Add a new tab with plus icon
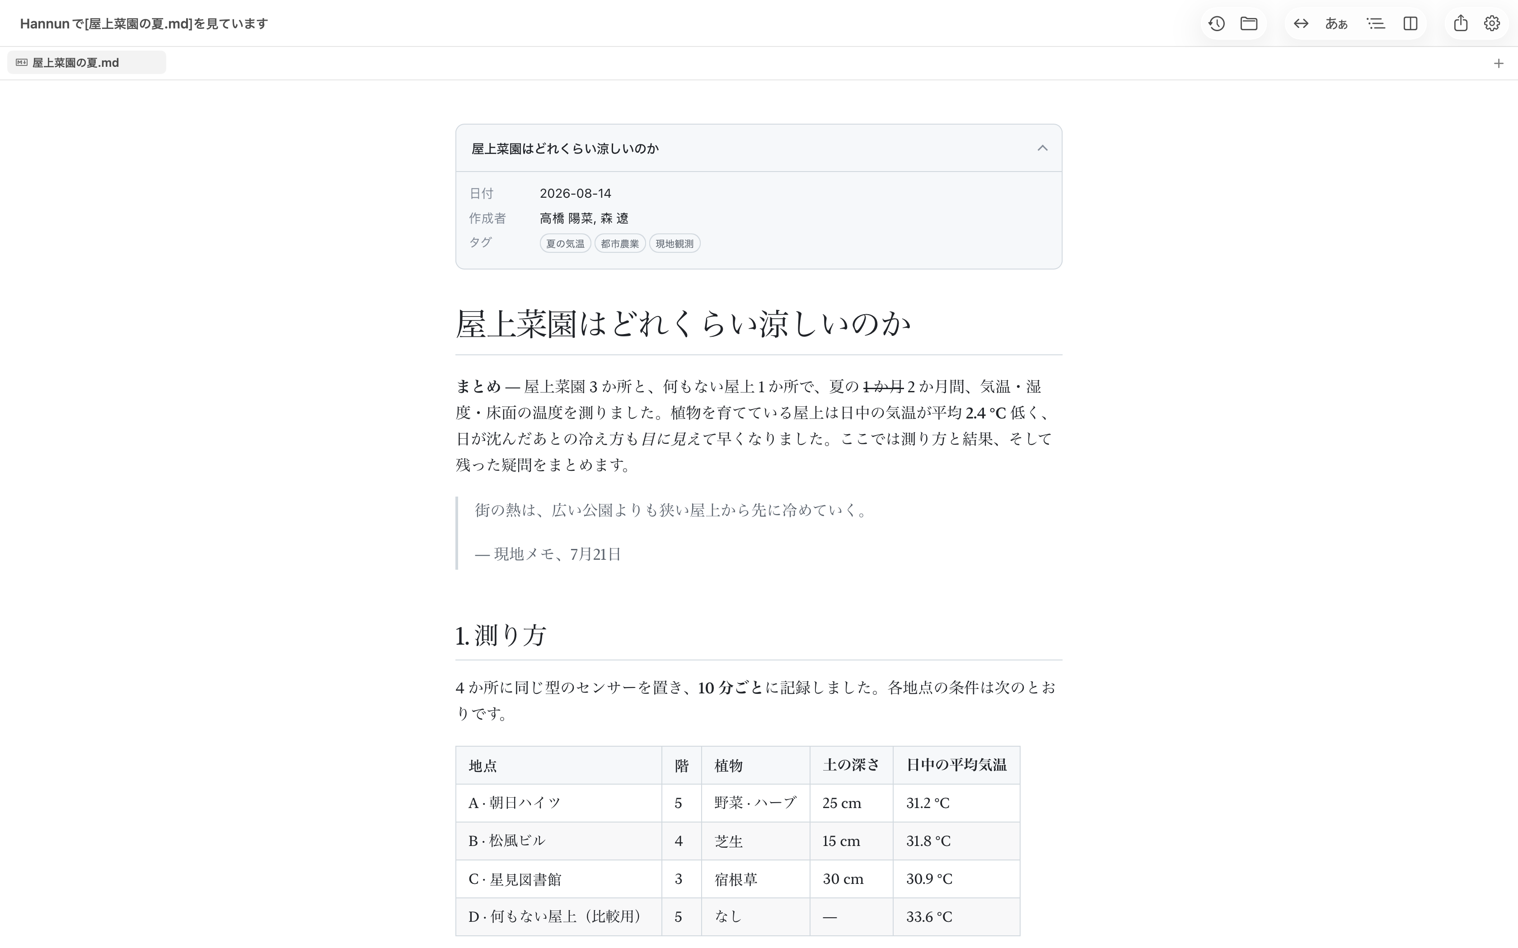This screenshot has height=948, width=1518. point(1499,63)
